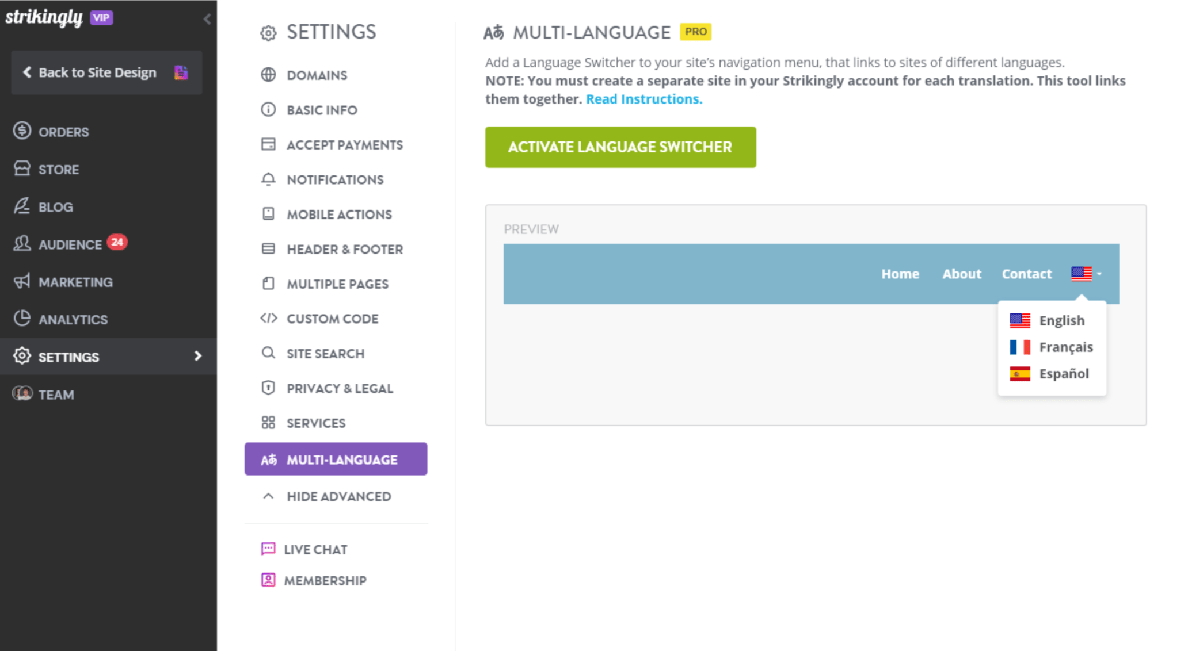Screen dimensions: 1188x651
Task: Select Français in the language list
Action: click(x=1066, y=347)
